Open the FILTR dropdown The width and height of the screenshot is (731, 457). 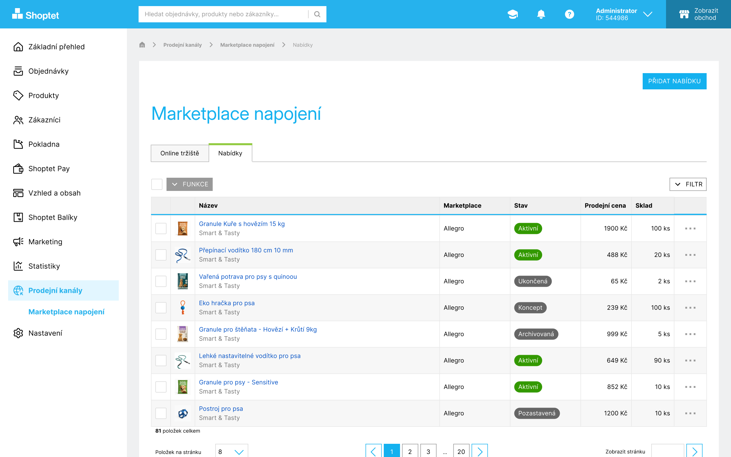688,184
